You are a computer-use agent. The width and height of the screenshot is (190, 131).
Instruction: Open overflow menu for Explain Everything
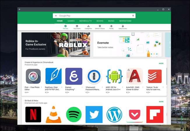pos(82,87)
